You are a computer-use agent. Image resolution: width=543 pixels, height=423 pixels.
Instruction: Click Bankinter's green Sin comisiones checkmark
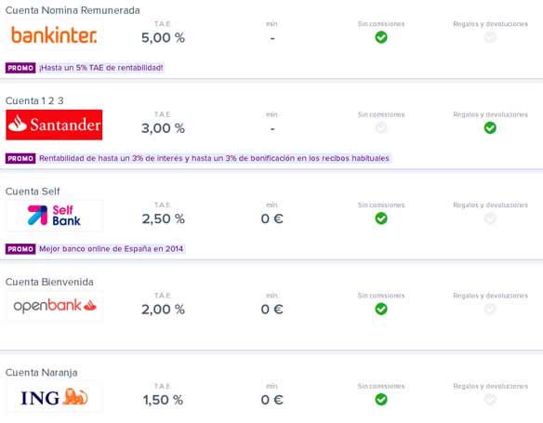[x=381, y=37]
